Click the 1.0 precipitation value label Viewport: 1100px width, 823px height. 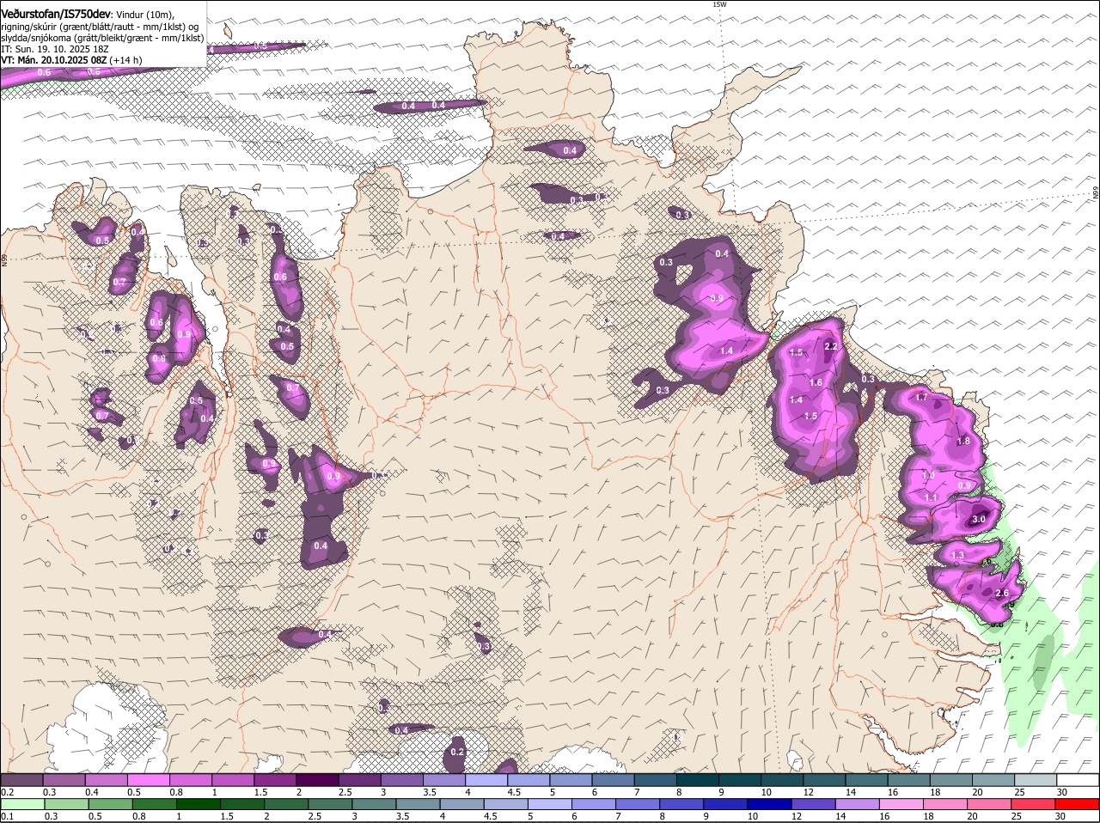tap(928, 476)
